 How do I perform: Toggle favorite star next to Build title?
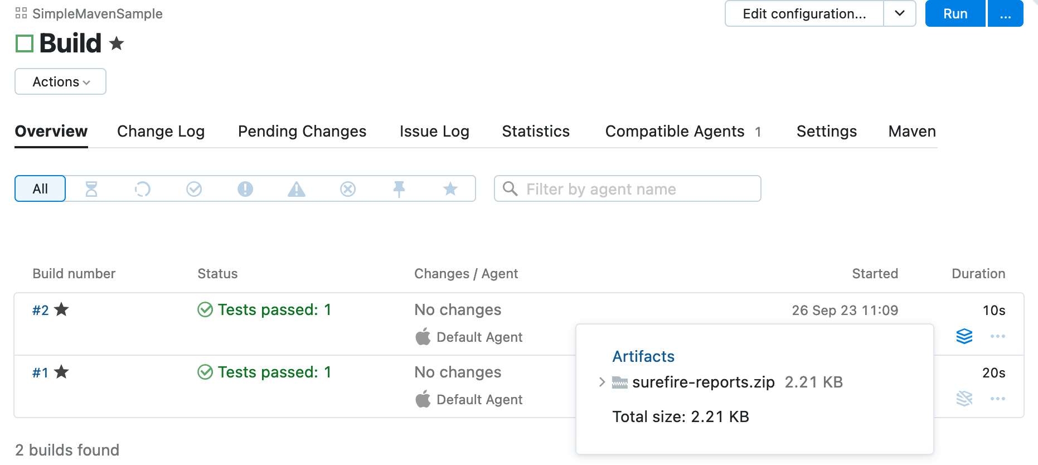coord(117,43)
